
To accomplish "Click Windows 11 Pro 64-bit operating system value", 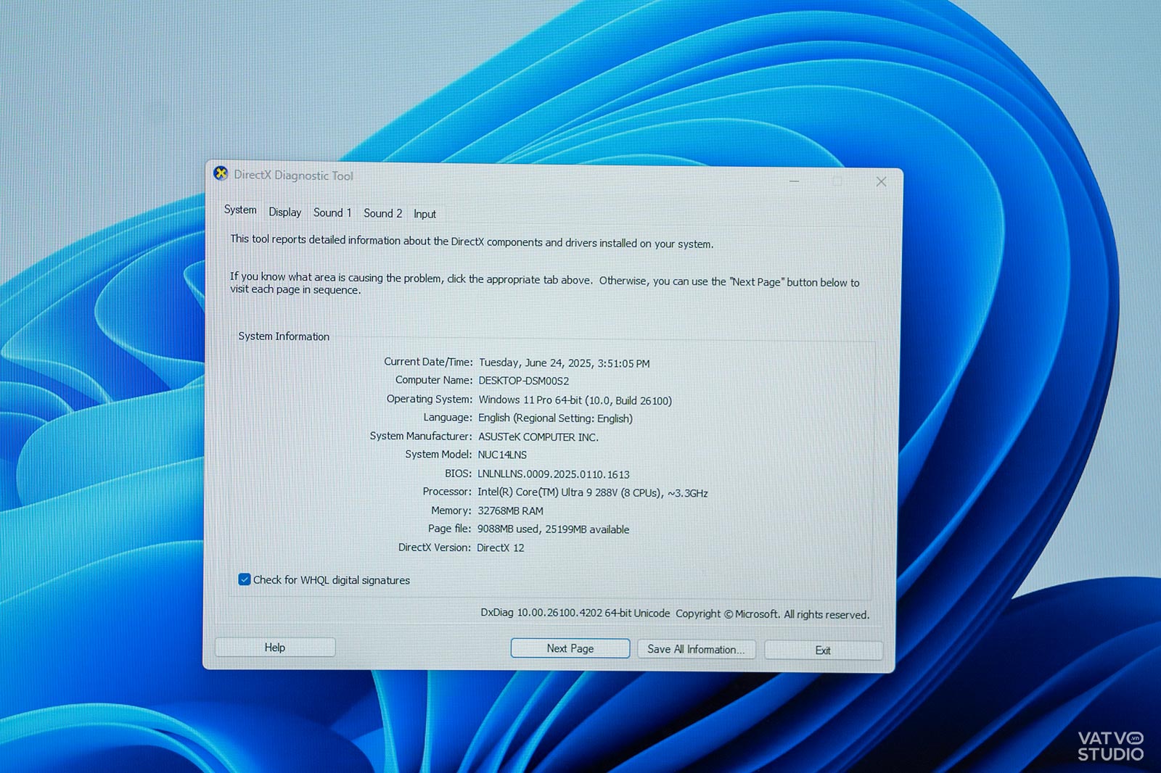I will tap(575, 400).
